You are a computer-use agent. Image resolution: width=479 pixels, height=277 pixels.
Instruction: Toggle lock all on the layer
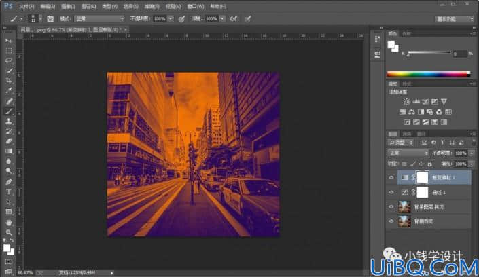(x=430, y=164)
